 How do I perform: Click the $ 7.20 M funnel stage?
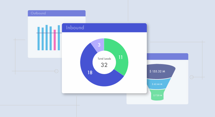pos(158,95)
